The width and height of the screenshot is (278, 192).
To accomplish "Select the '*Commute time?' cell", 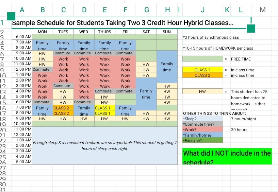I will point(203,124).
